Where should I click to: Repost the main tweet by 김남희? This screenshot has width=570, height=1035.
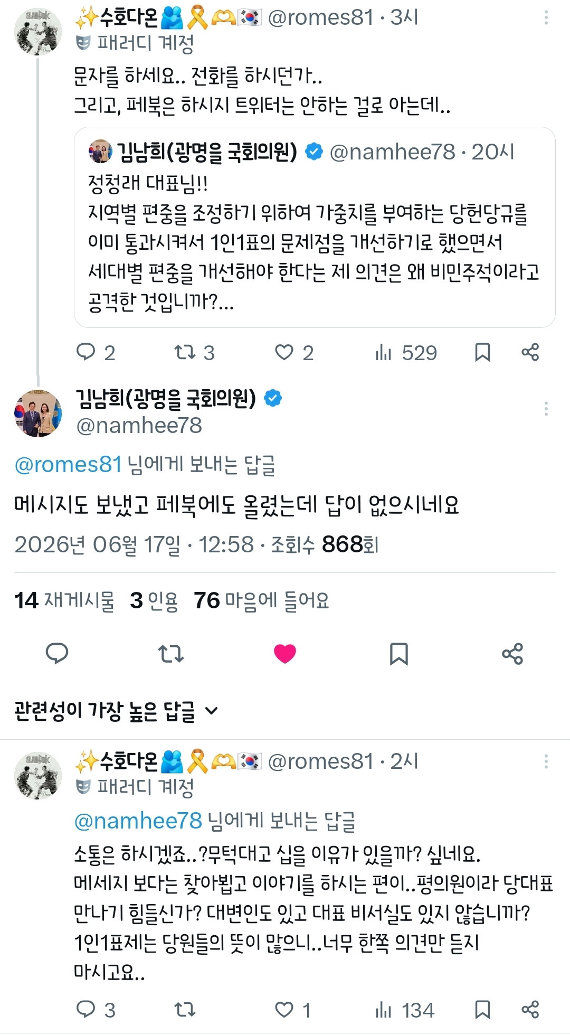point(171,654)
